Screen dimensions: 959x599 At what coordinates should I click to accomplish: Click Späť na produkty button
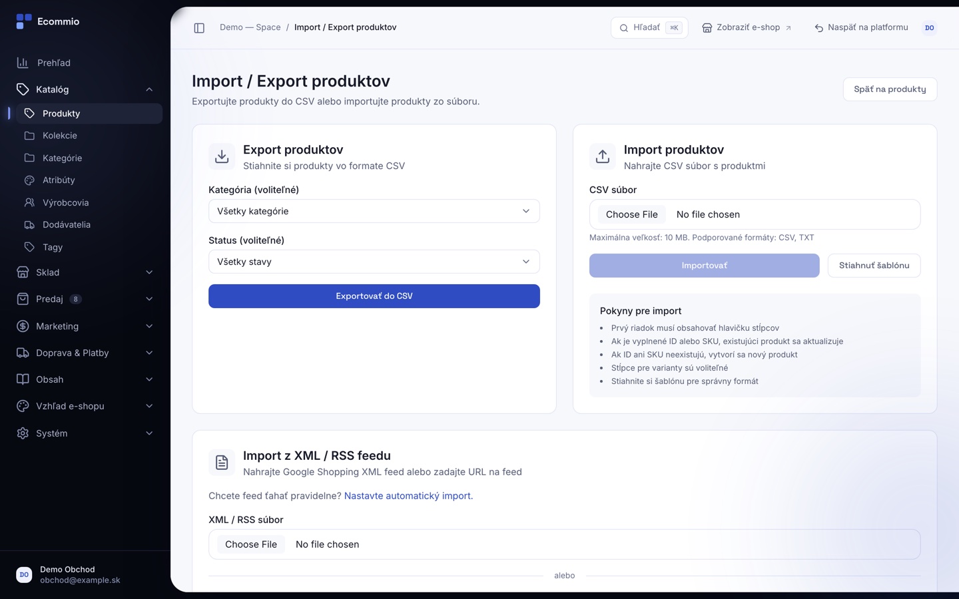(890, 89)
